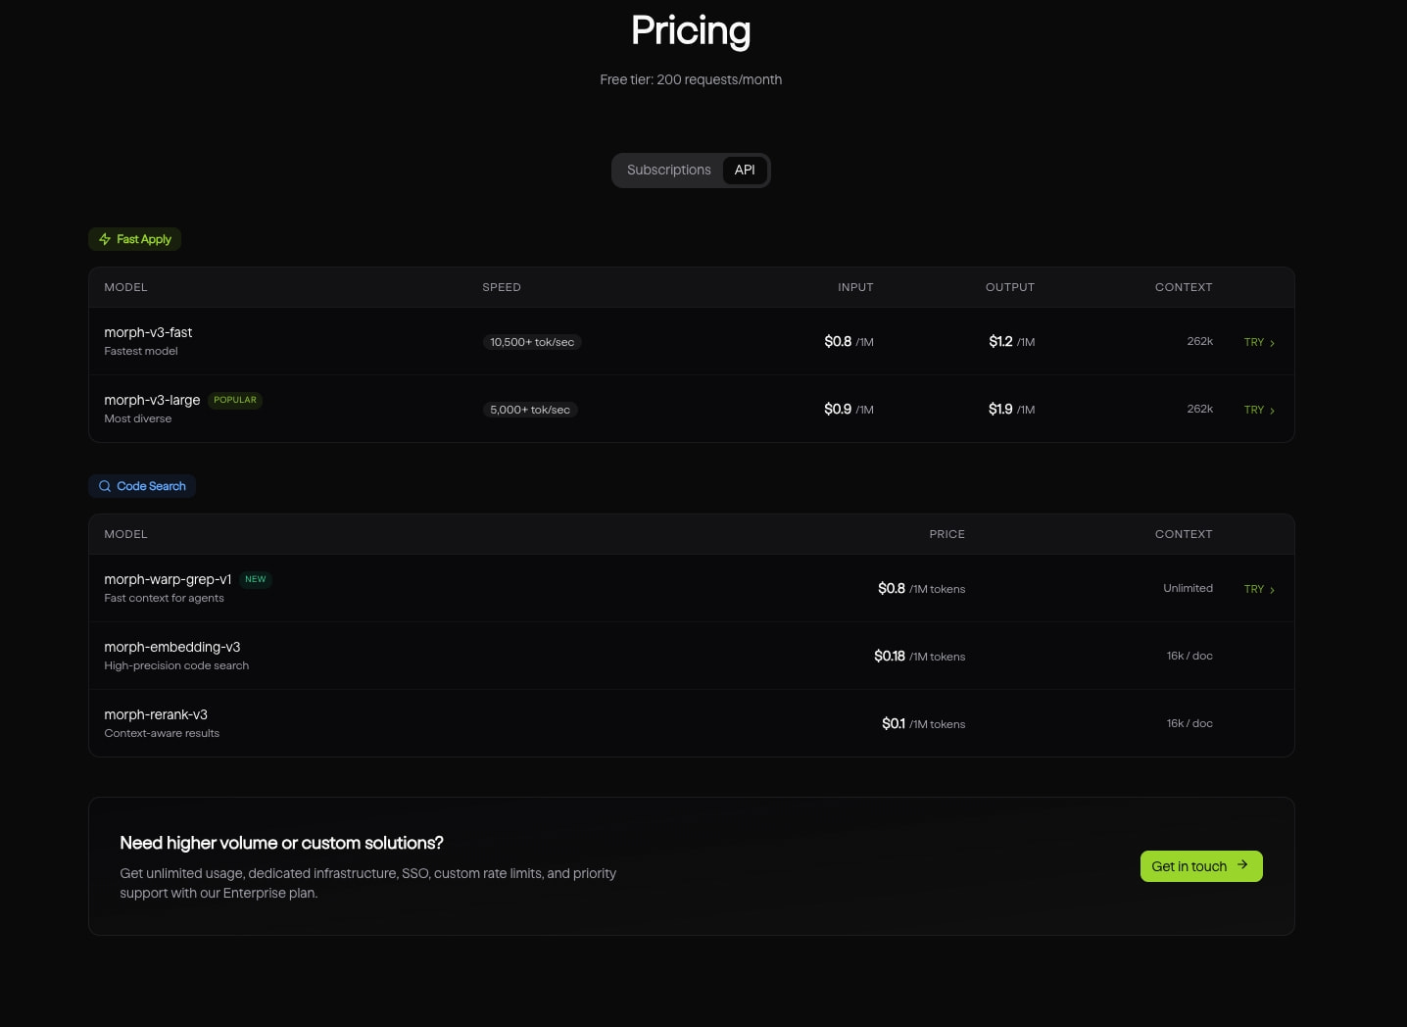Click 'Most diverse' description
The width and height of the screenshot is (1407, 1027).
click(x=138, y=418)
